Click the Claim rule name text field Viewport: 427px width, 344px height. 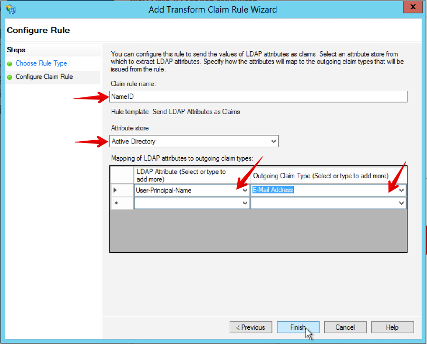click(258, 96)
